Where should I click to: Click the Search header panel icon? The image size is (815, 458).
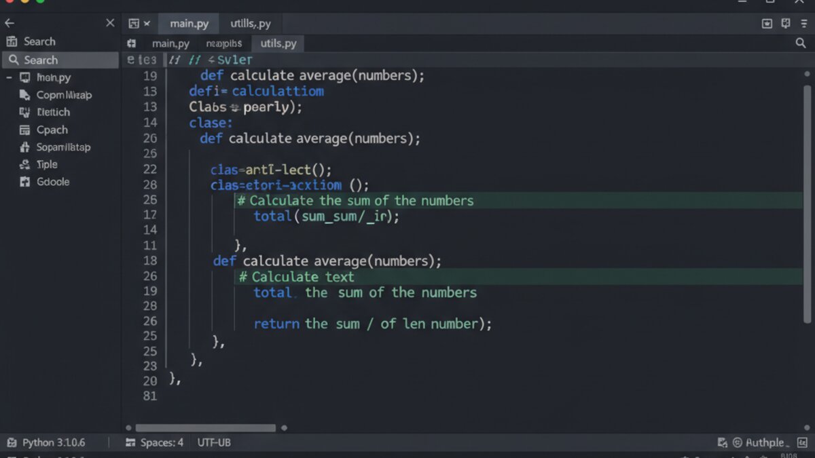pyautogui.click(x=12, y=41)
